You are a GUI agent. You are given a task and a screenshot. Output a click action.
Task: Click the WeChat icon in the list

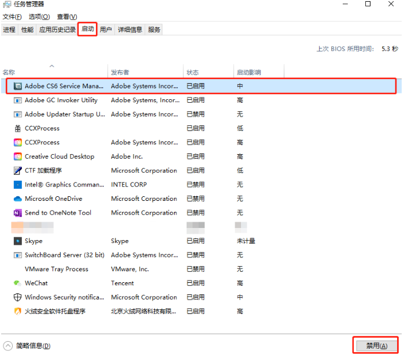point(17,283)
